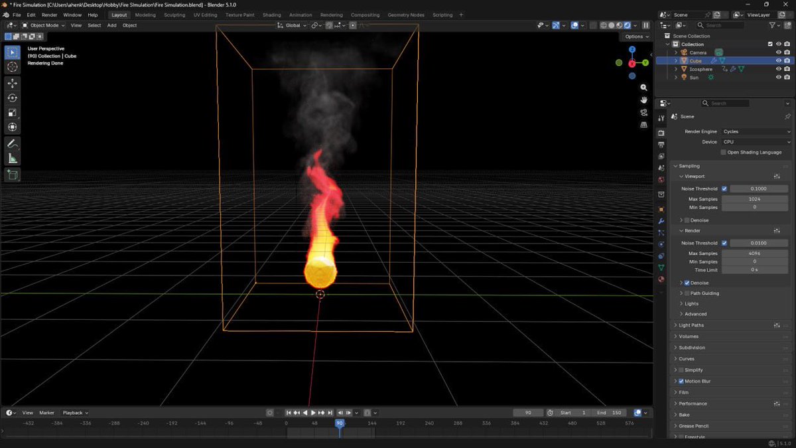Image resolution: width=796 pixels, height=448 pixels.
Task: Click the properties panel search field
Action: coord(726,104)
